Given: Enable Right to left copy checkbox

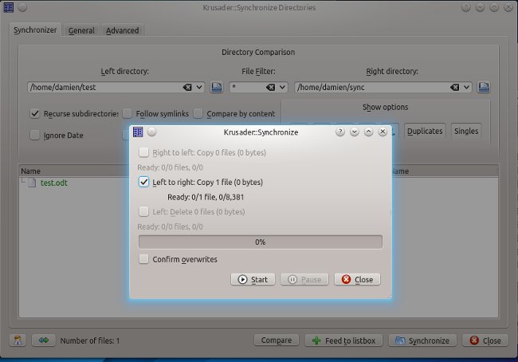Looking at the screenshot, I should (x=143, y=152).
